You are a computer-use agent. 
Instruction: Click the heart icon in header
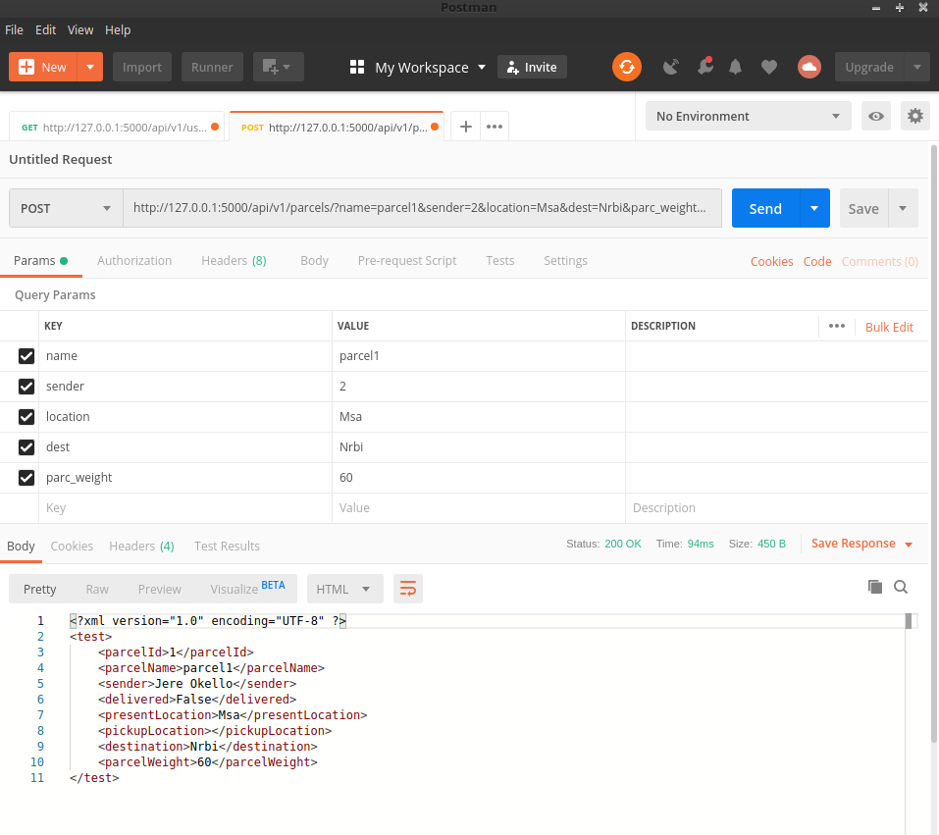[769, 67]
